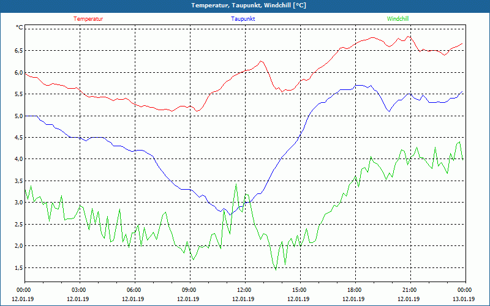The image size is (490, 306).
Task: Click the 5,0 y-axis value
Action: click(x=20, y=116)
